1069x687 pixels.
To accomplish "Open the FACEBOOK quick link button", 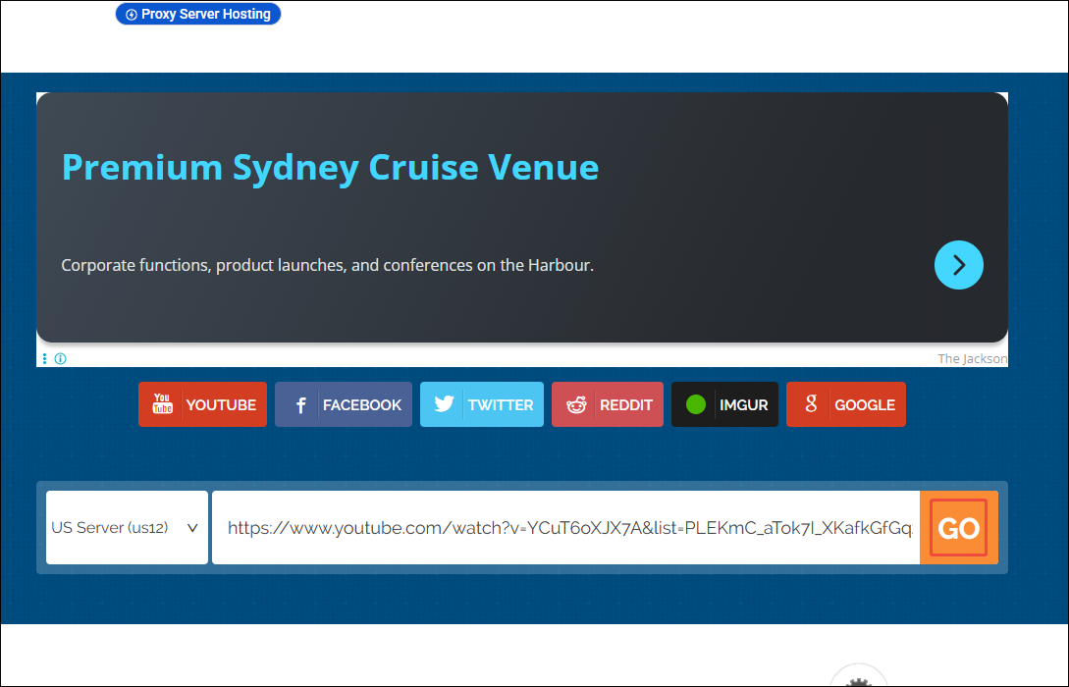I will pyautogui.click(x=343, y=404).
